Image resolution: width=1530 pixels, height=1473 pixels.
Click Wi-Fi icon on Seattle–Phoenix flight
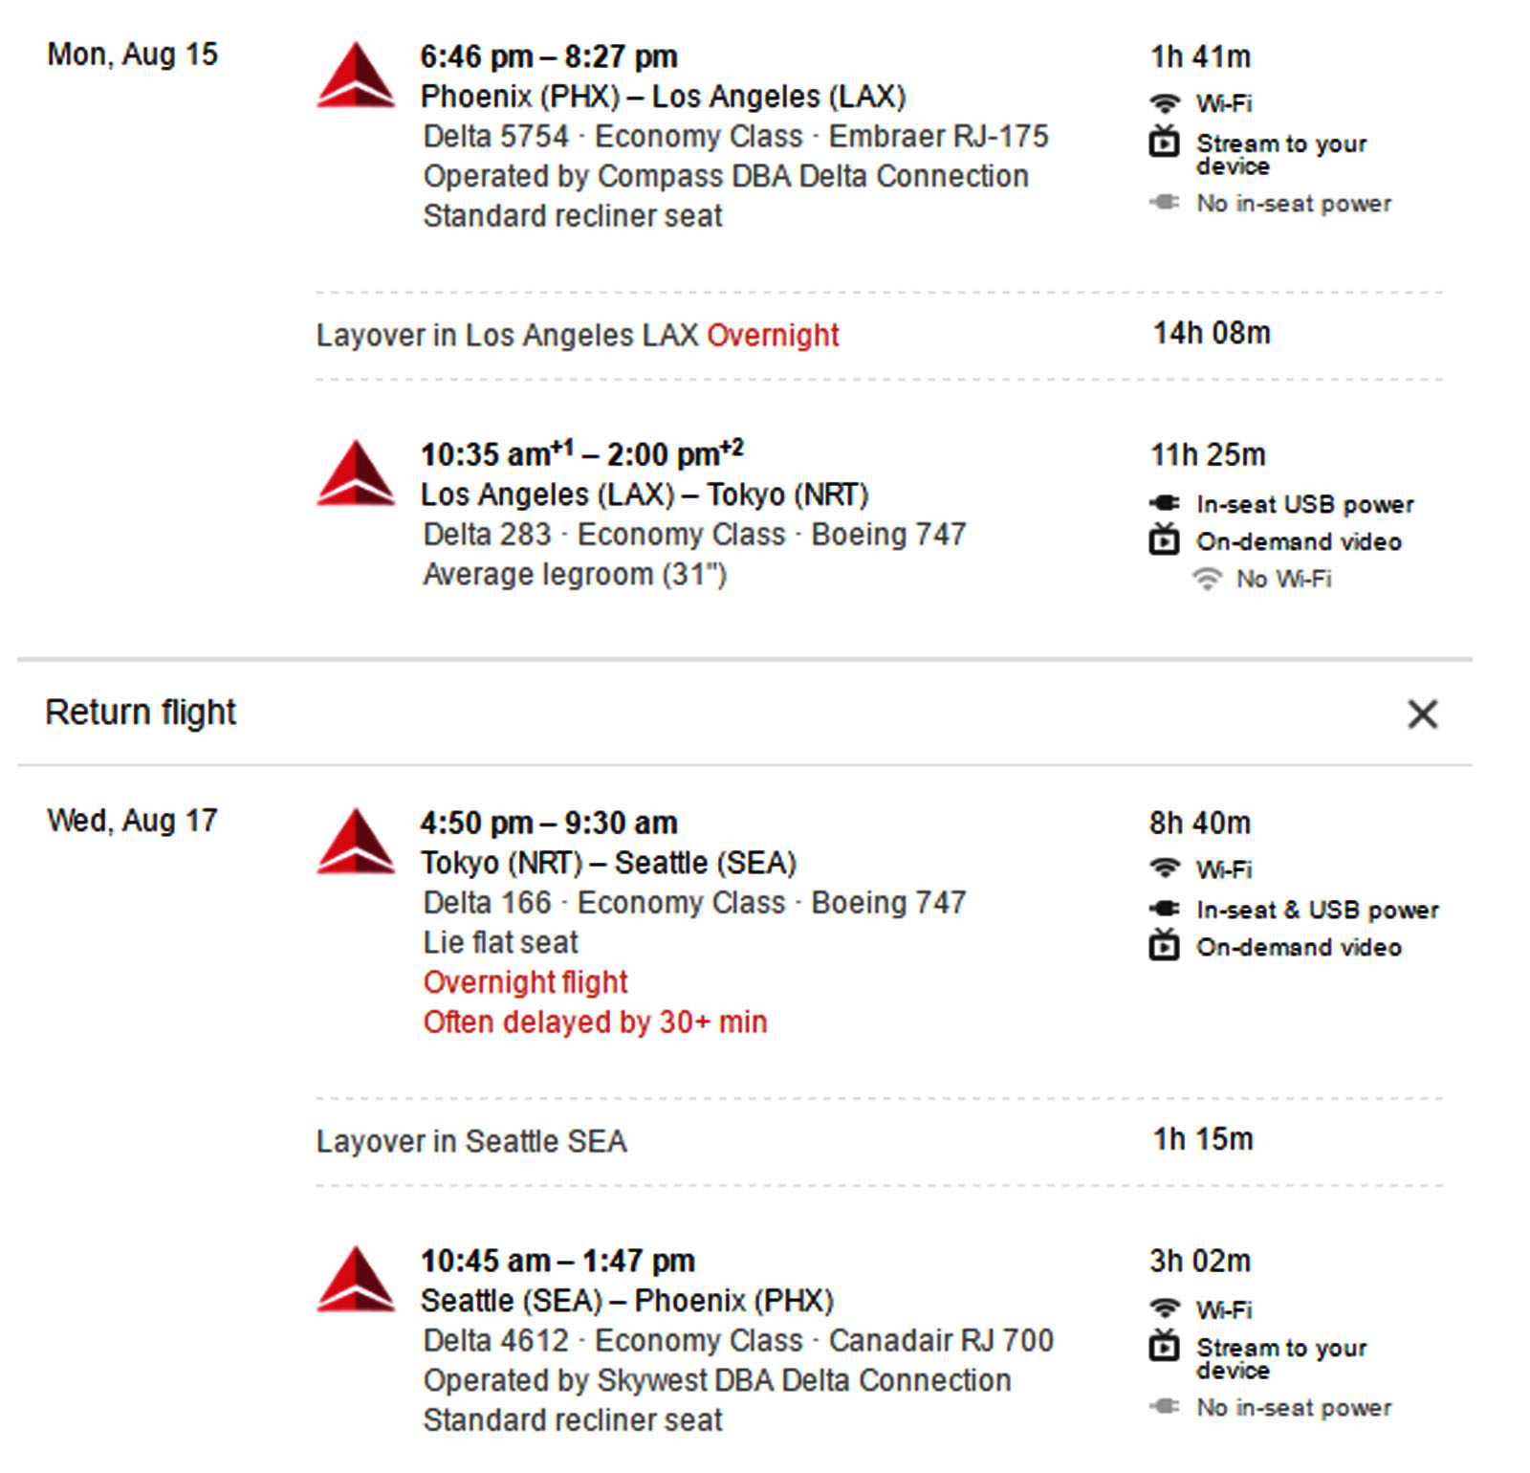coord(1164,1308)
